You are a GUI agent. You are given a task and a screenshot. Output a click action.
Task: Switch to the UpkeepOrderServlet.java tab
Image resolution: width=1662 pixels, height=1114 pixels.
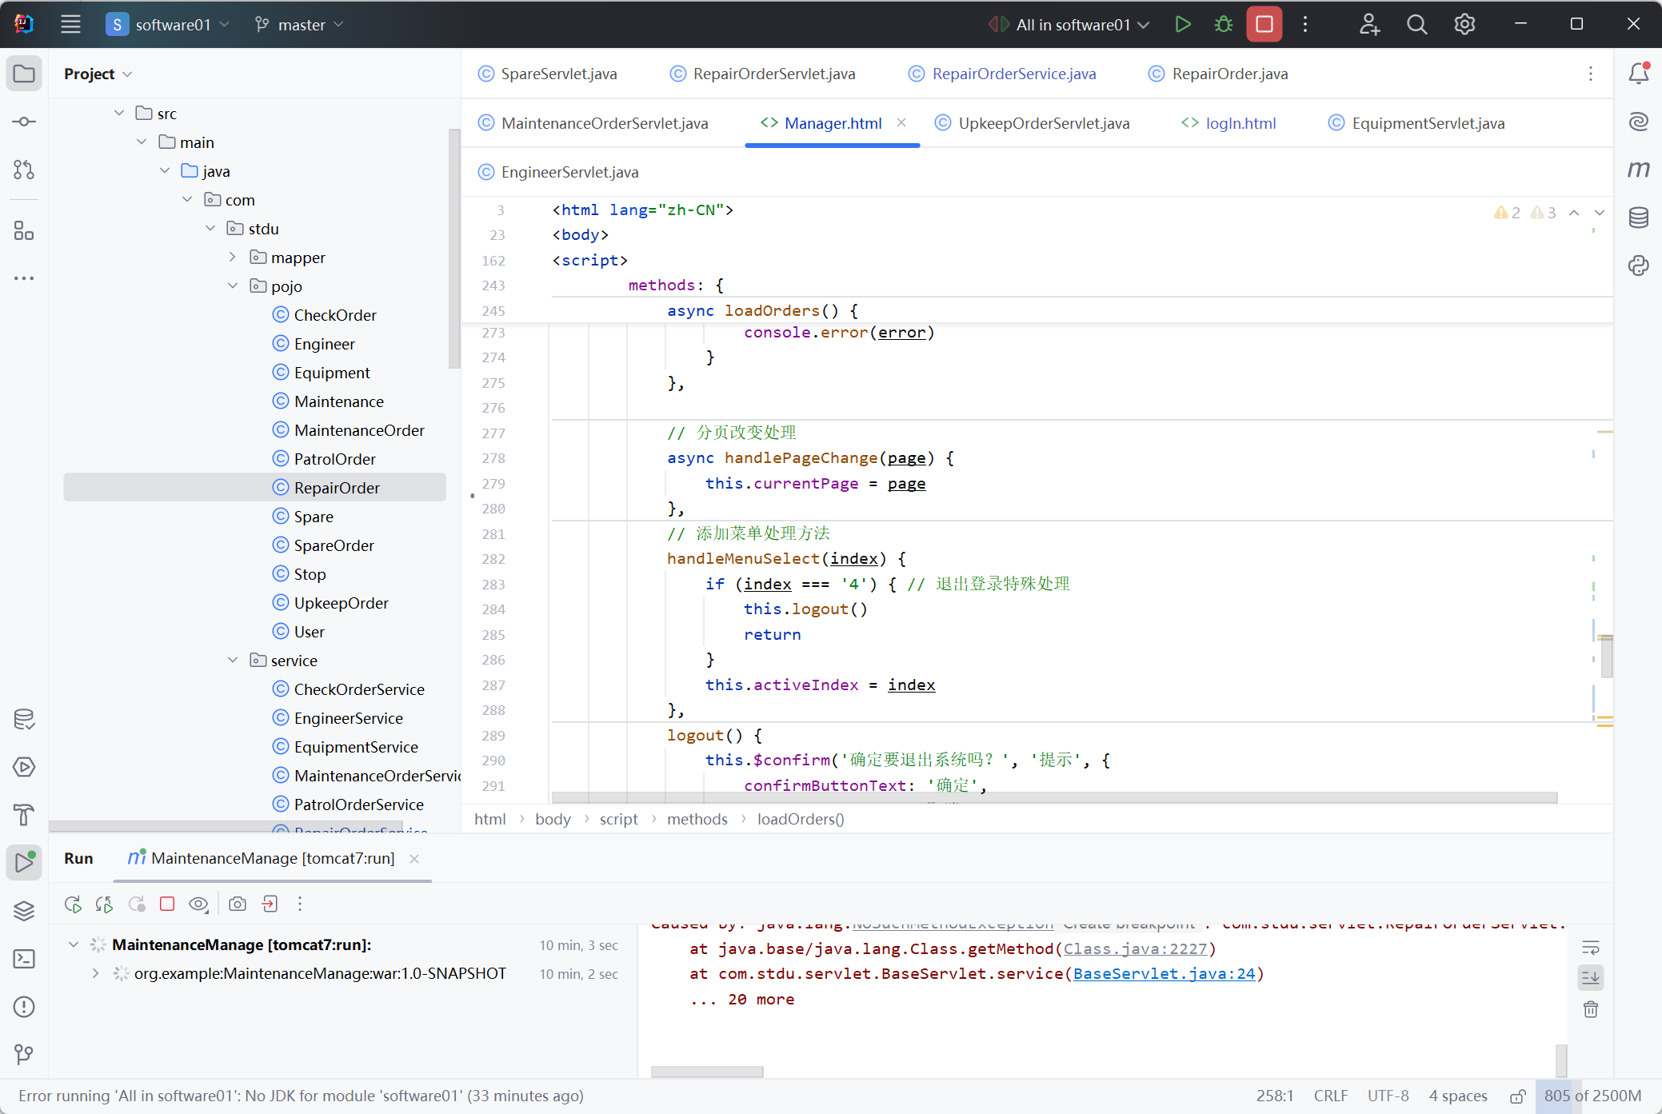1043,123
